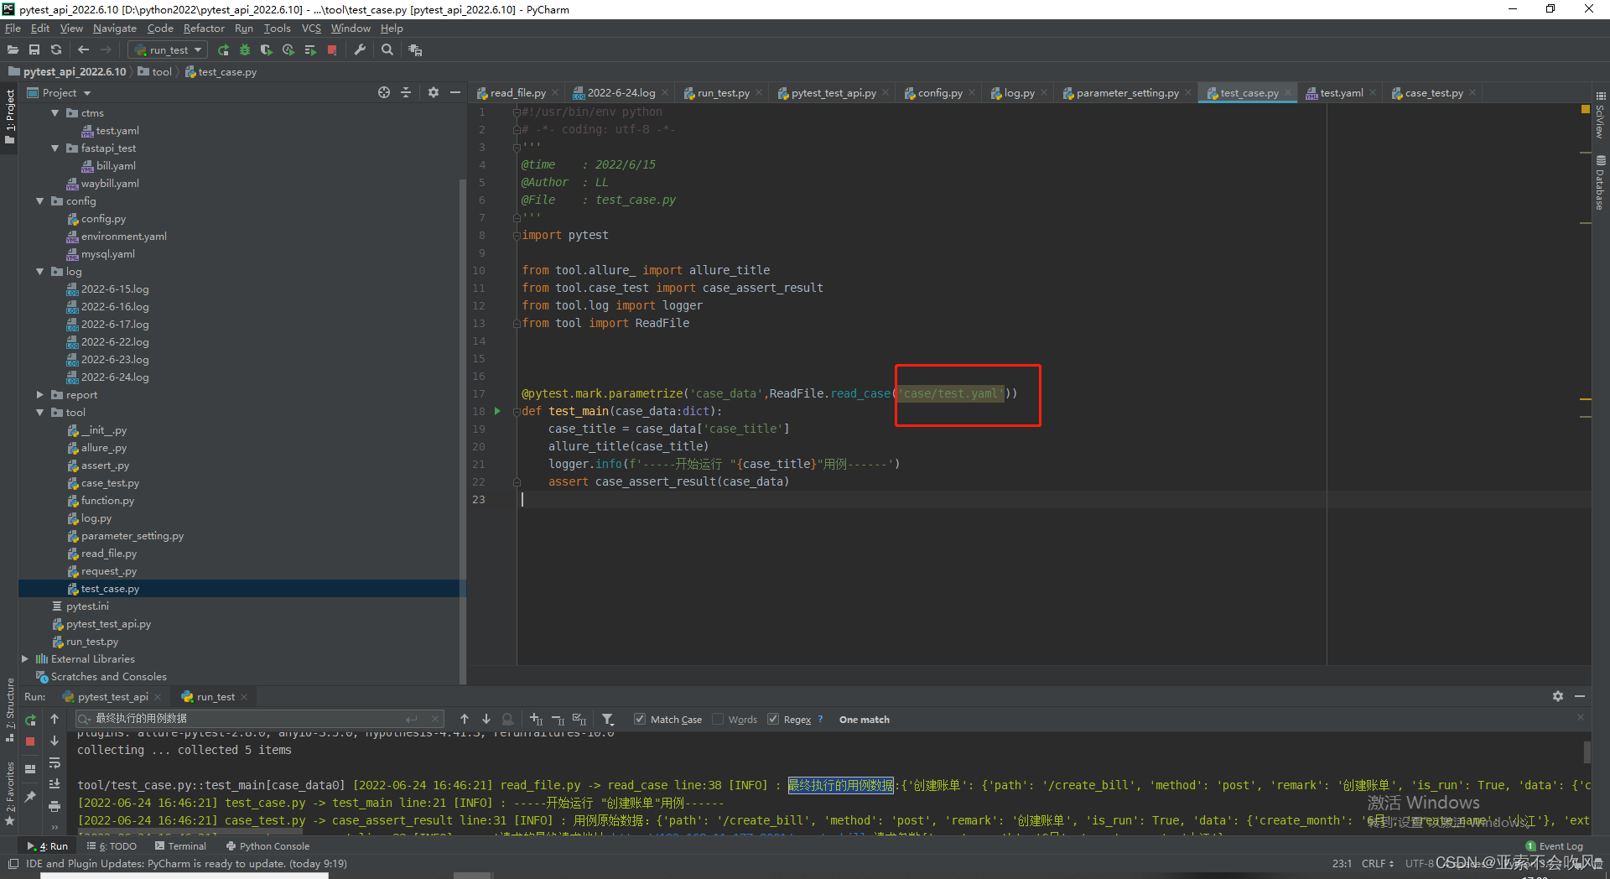
Task: Collapse the tool folder
Action: pos(40,413)
